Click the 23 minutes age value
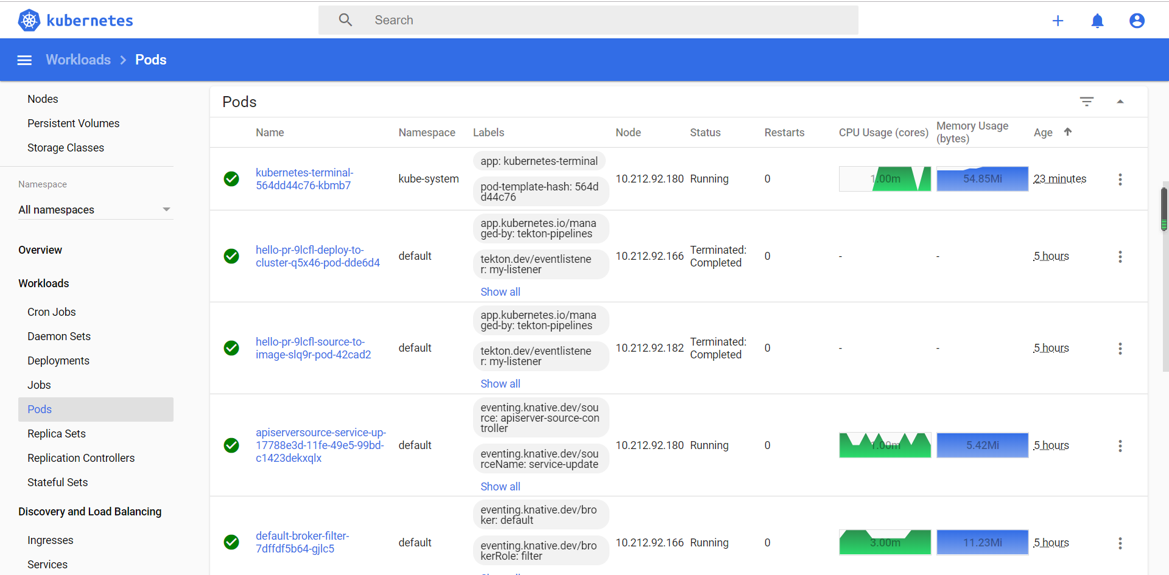Viewport: 1169px width, 575px height. pos(1060,179)
